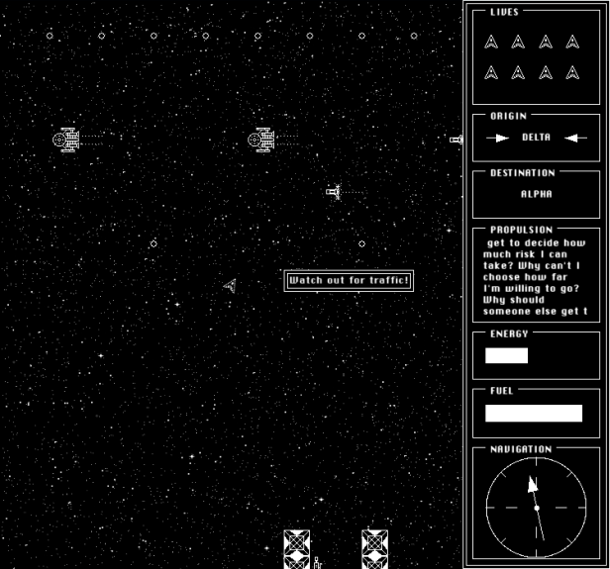Viewport: 610px width, 569px height.
Task: Click the DESTINATION panel heading
Action: coord(523,173)
